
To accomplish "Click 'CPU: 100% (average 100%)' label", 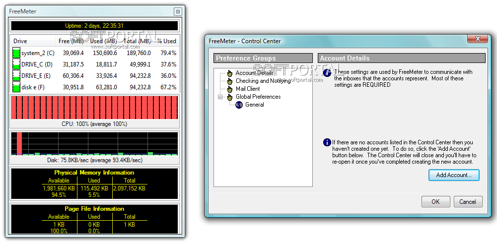I will point(94,124).
